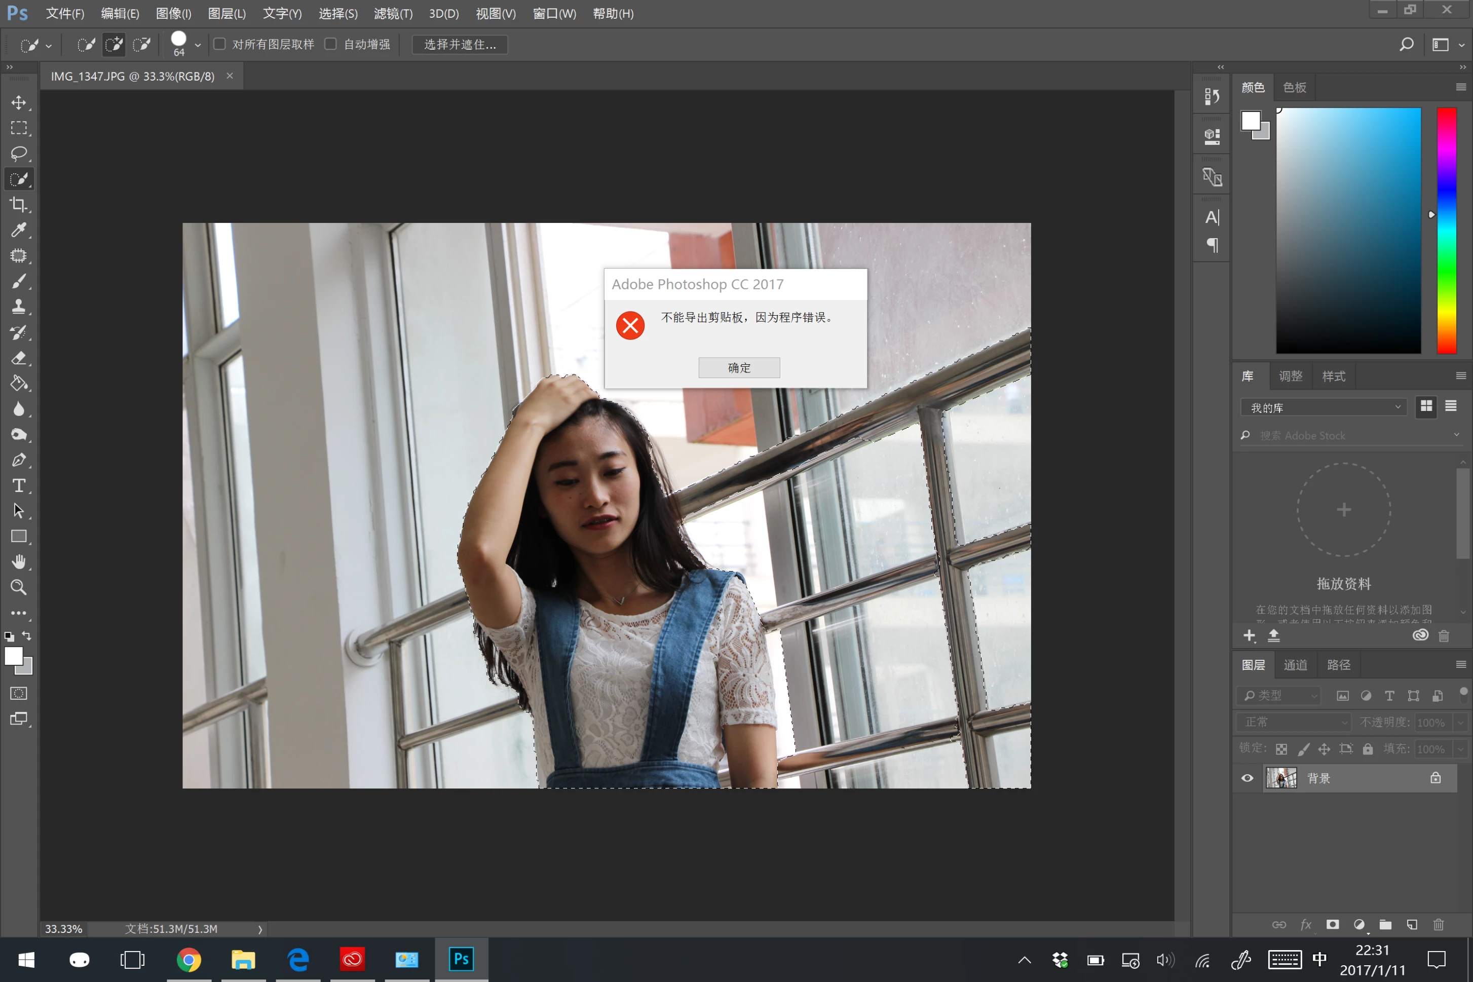Select the Eyedropper tool
Screen dimensions: 1473x982
19,231
